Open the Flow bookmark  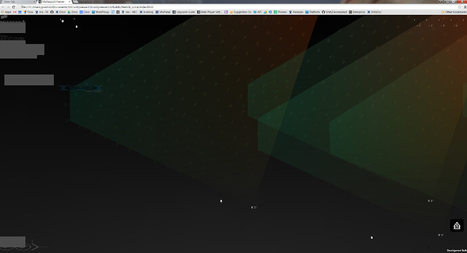tap(28, 12)
